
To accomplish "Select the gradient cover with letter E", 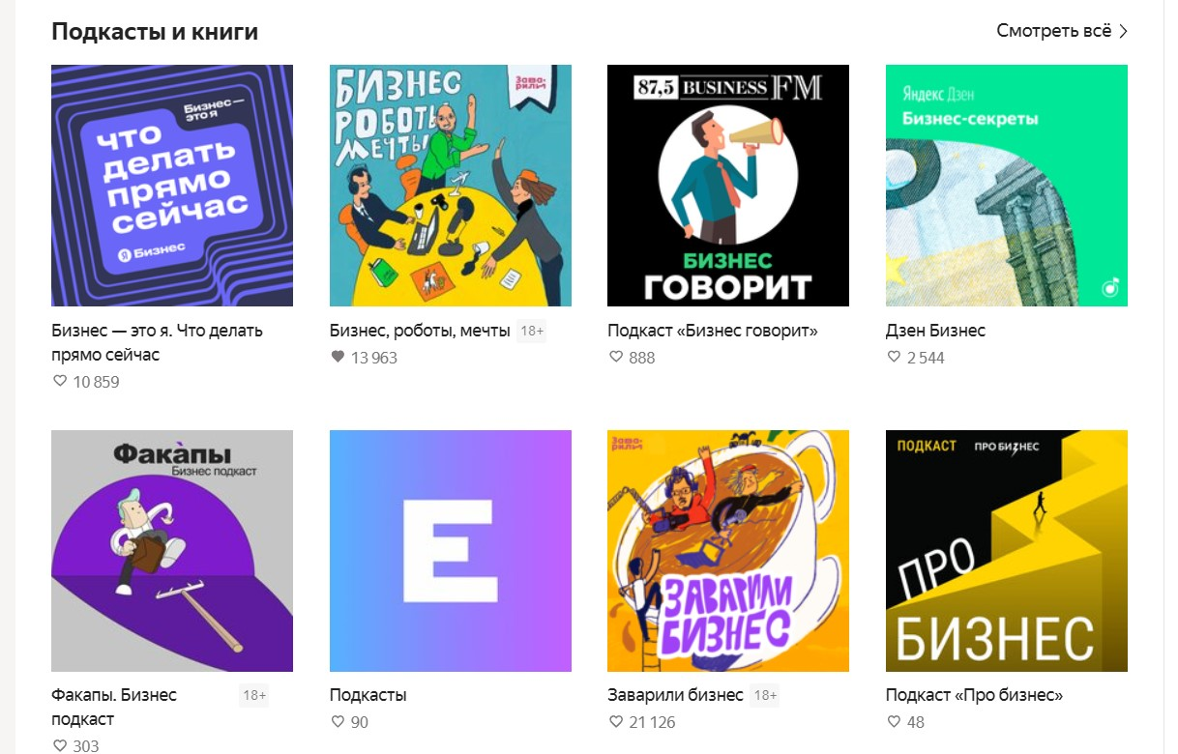I will pyautogui.click(x=451, y=551).
